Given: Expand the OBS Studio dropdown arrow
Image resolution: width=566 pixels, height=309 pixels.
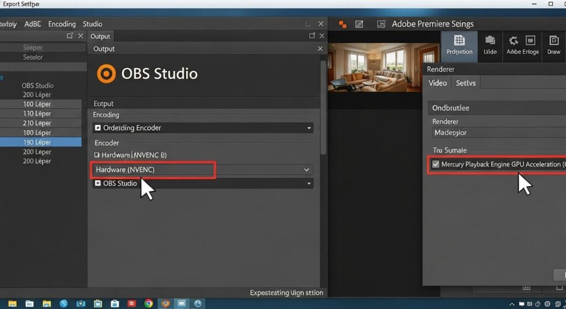Looking at the screenshot, I should click(x=309, y=184).
